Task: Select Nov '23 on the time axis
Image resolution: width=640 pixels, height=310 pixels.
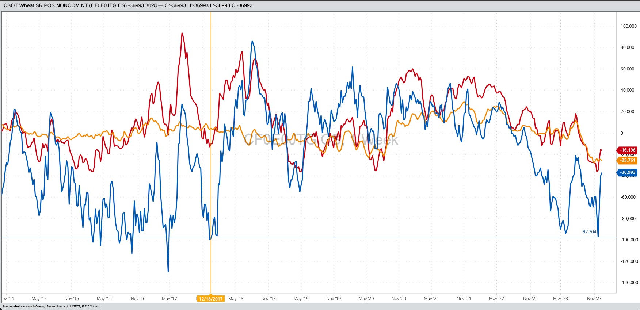Action: tap(594, 299)
